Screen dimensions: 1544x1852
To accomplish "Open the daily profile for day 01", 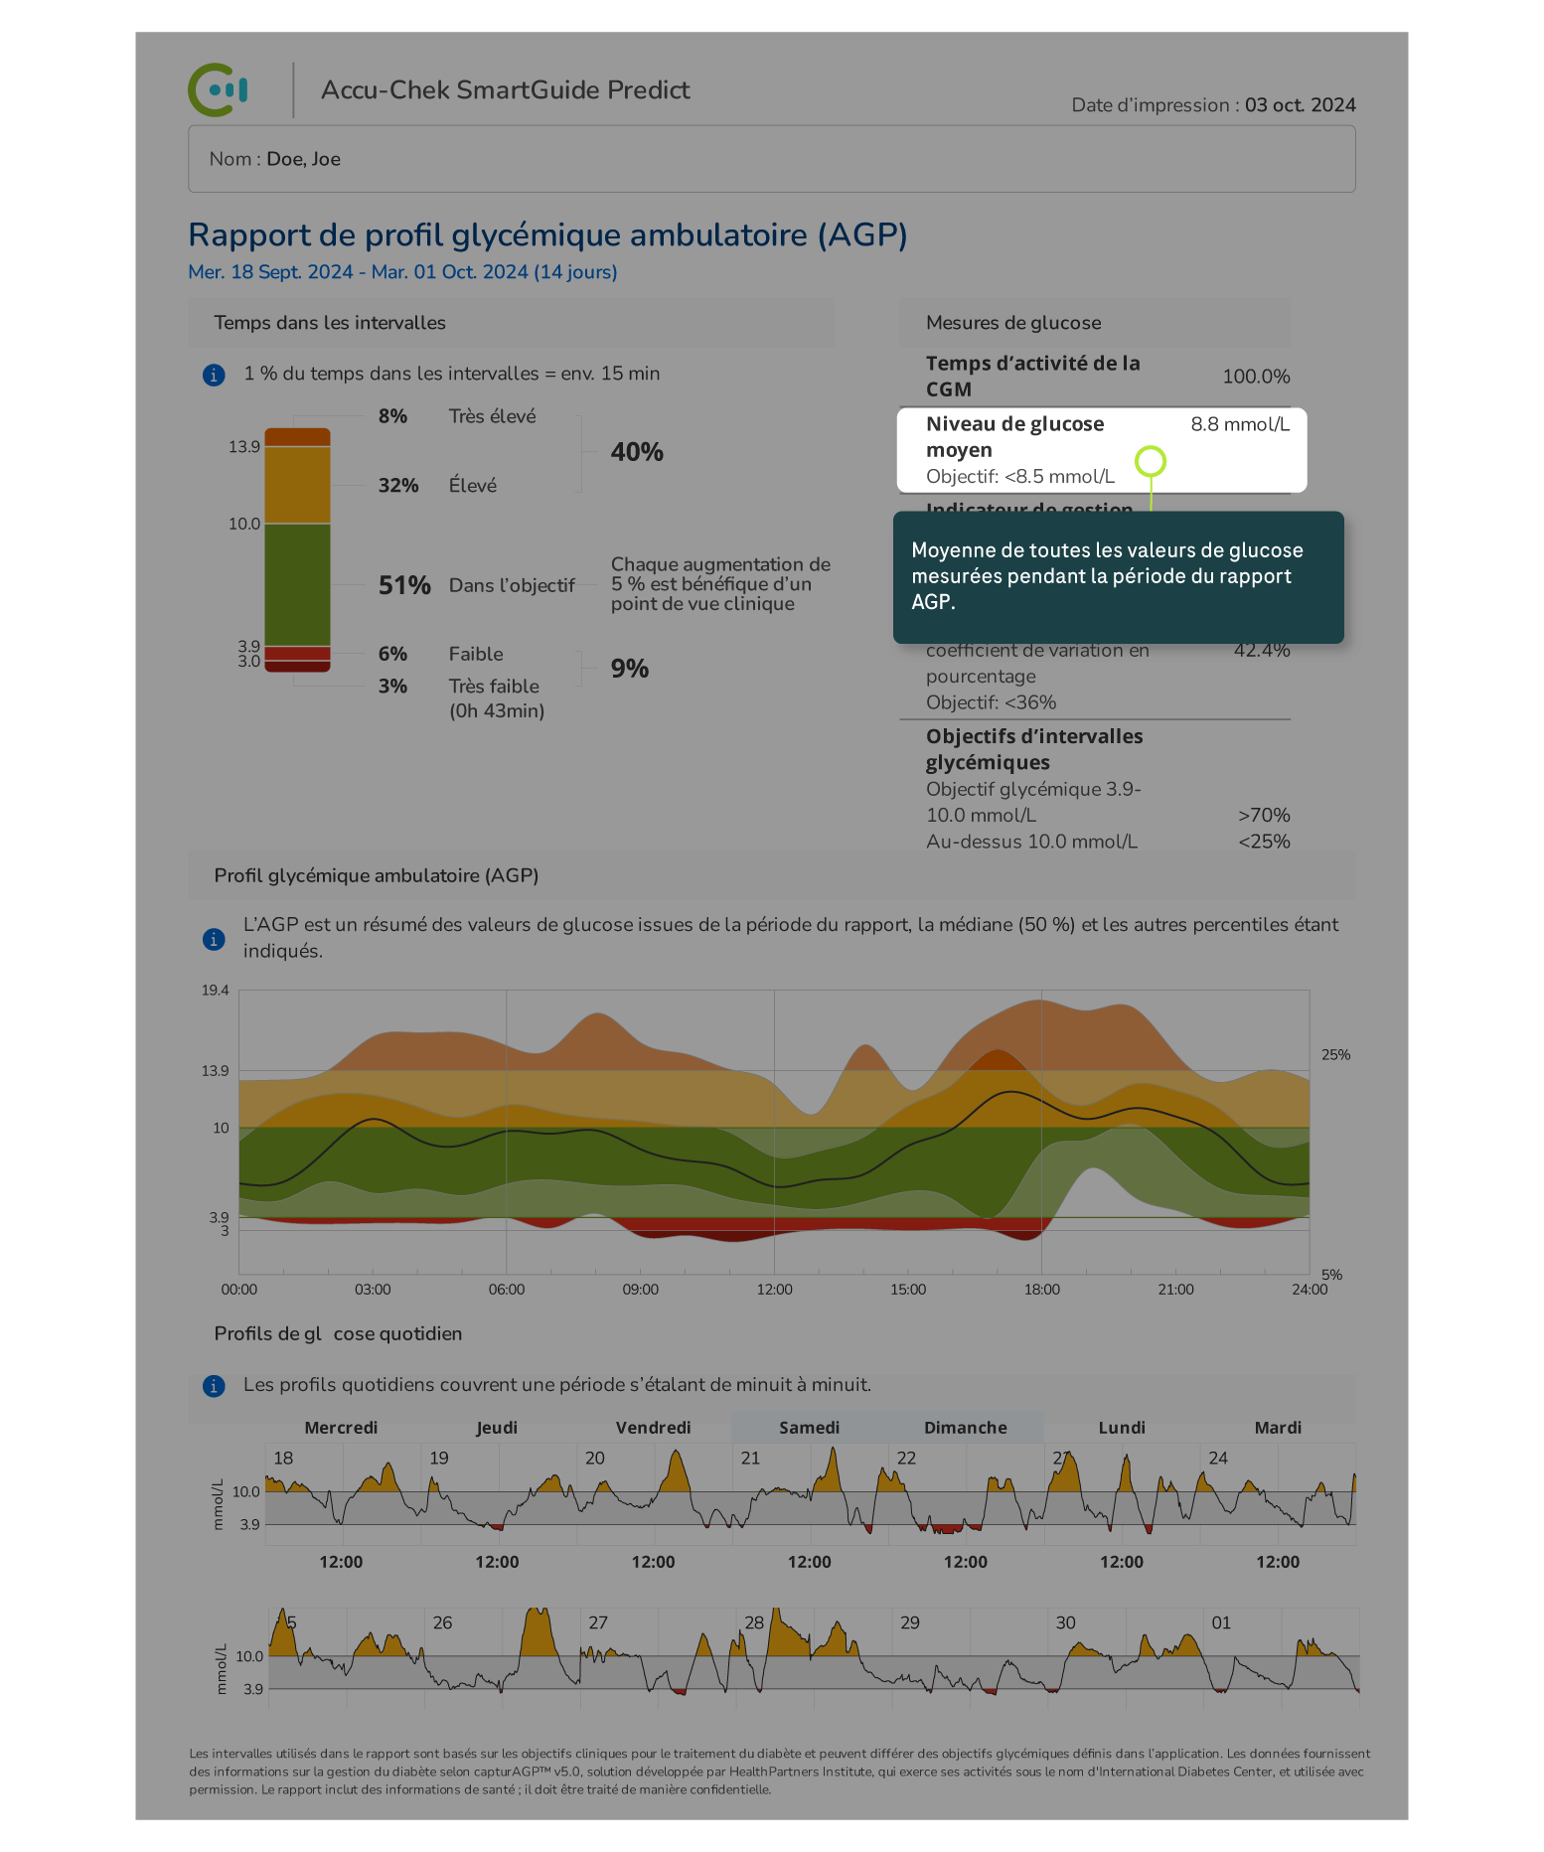I will (x=1282, y=1657).
